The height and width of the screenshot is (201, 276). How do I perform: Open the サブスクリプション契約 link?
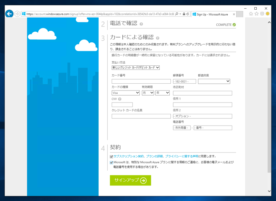click(128, 156)
